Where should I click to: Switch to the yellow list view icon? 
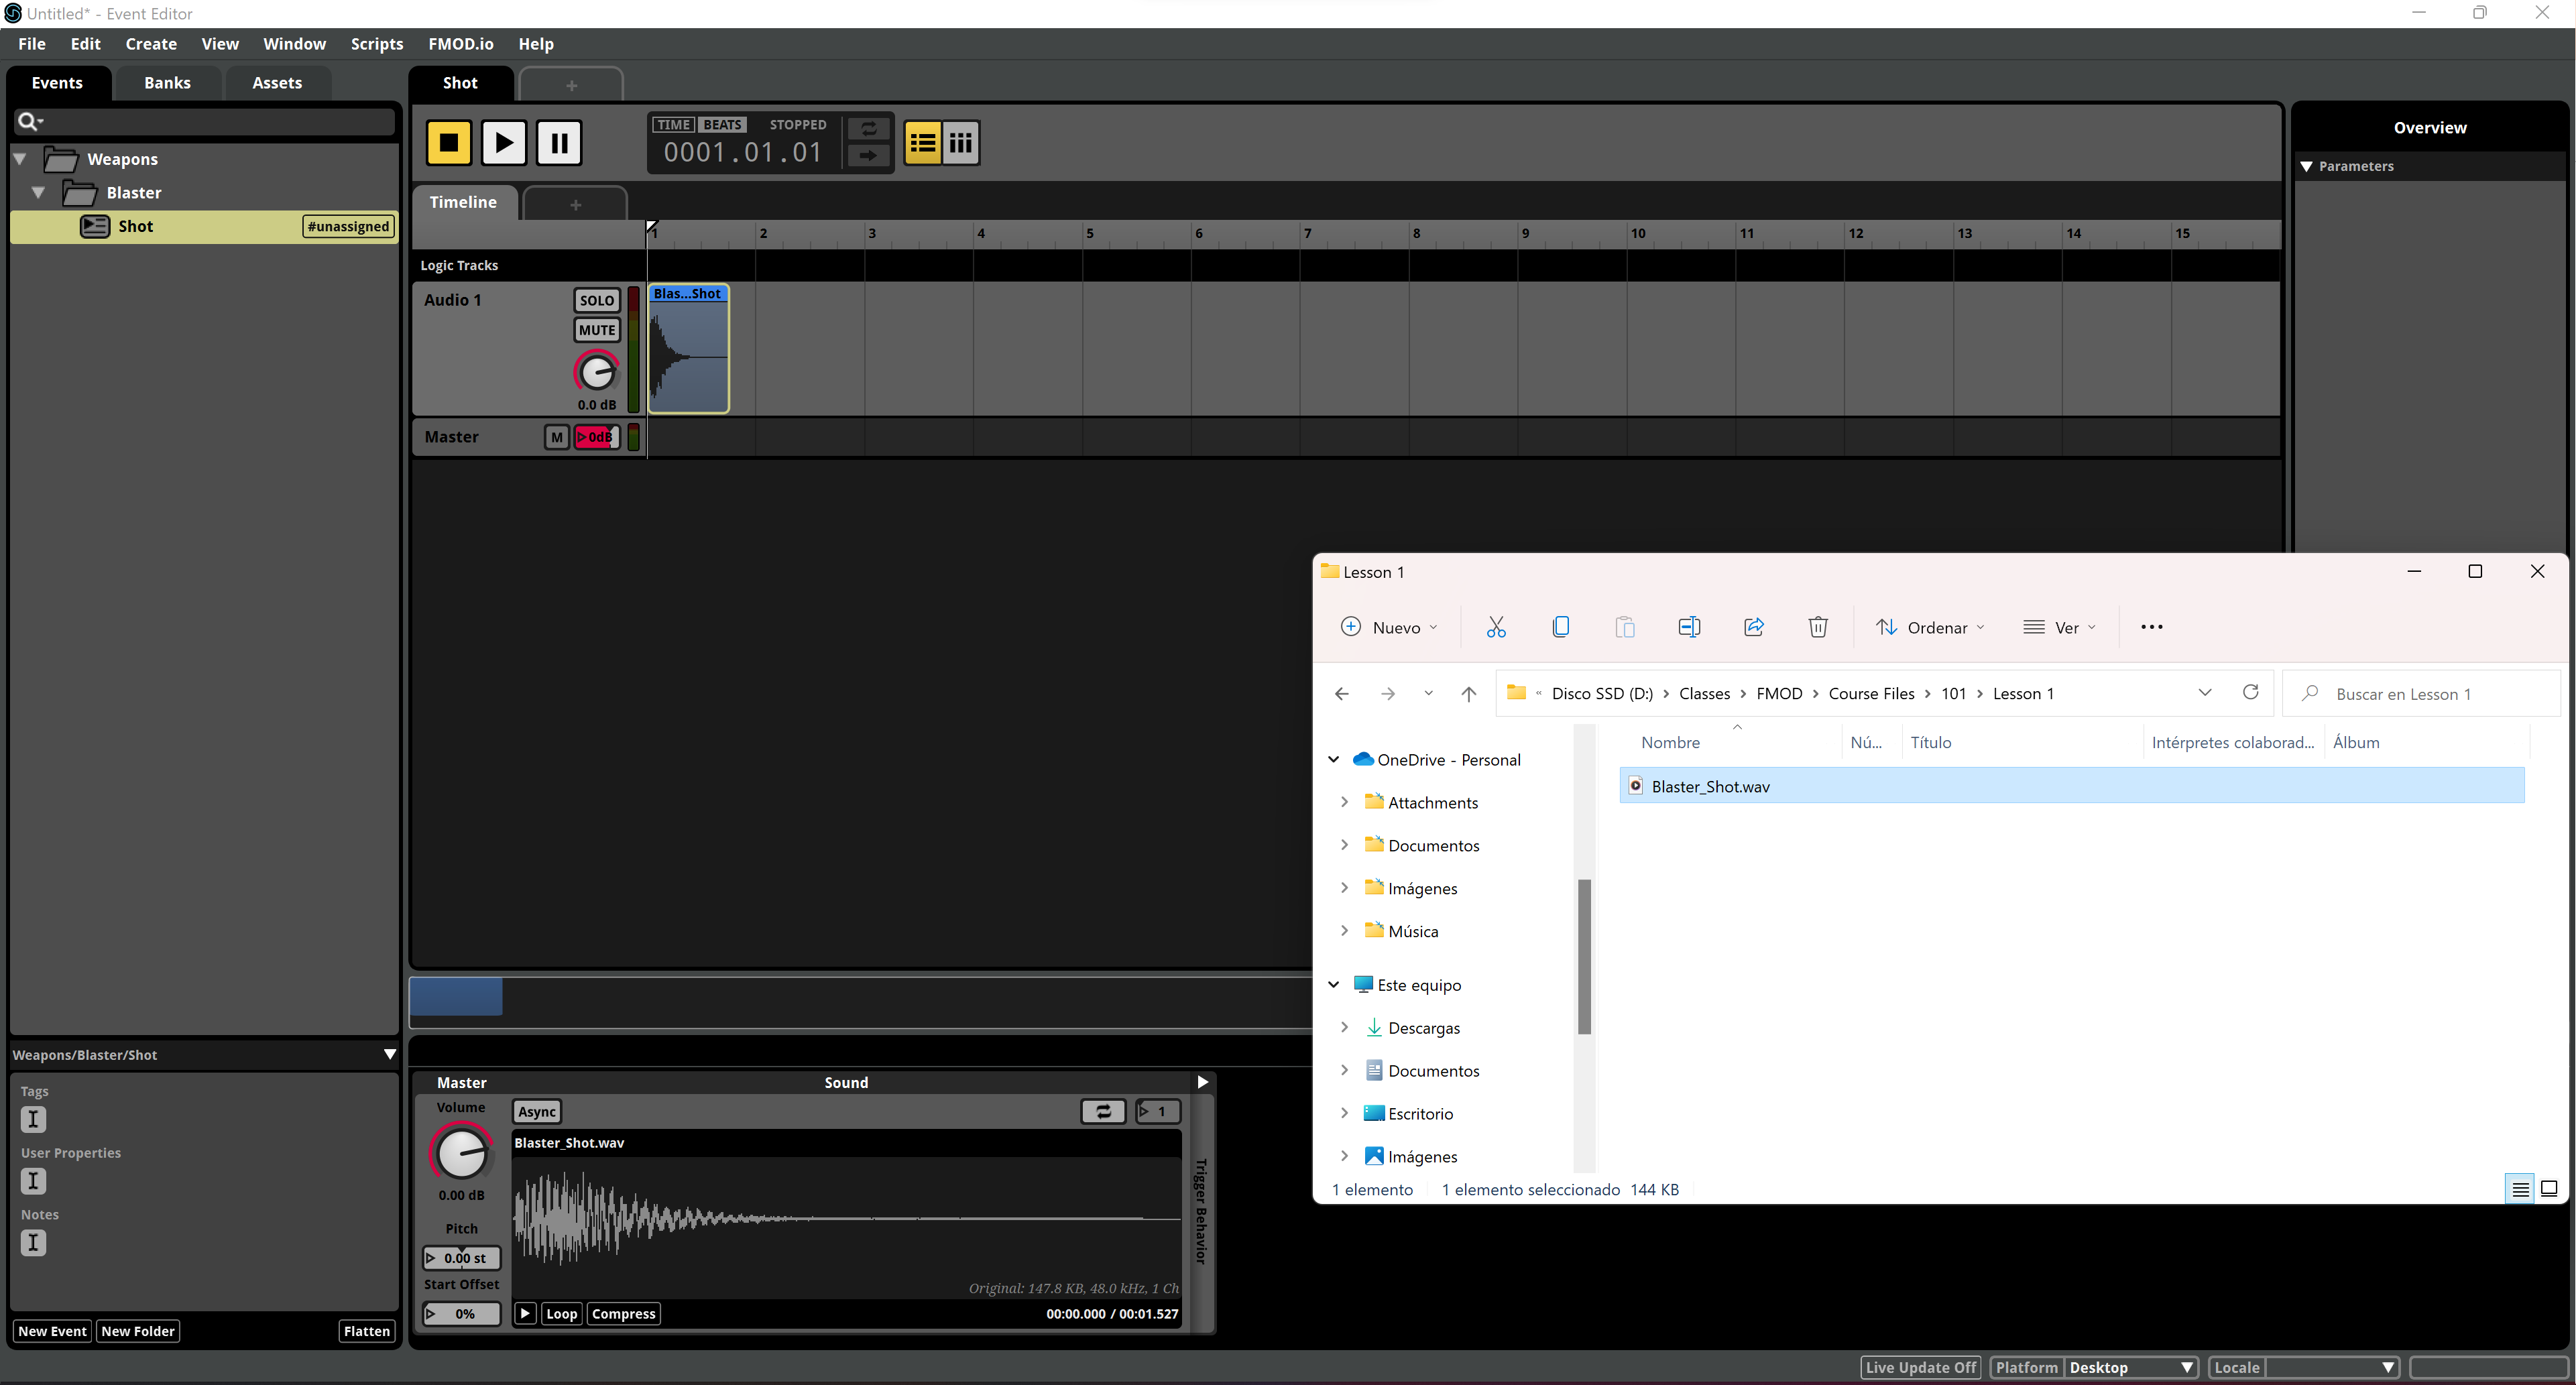point(922,143)
